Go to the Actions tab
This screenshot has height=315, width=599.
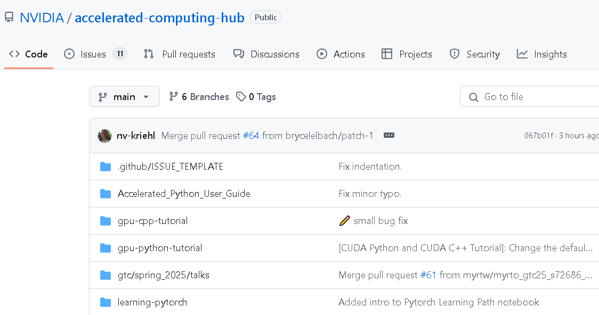341,54
